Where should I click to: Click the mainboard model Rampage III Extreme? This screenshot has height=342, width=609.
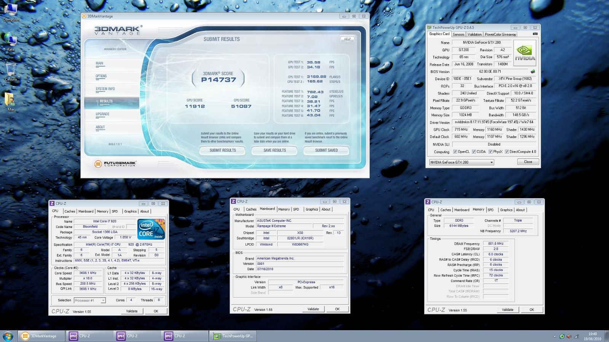pyautogui.click(x=284, y=226)
